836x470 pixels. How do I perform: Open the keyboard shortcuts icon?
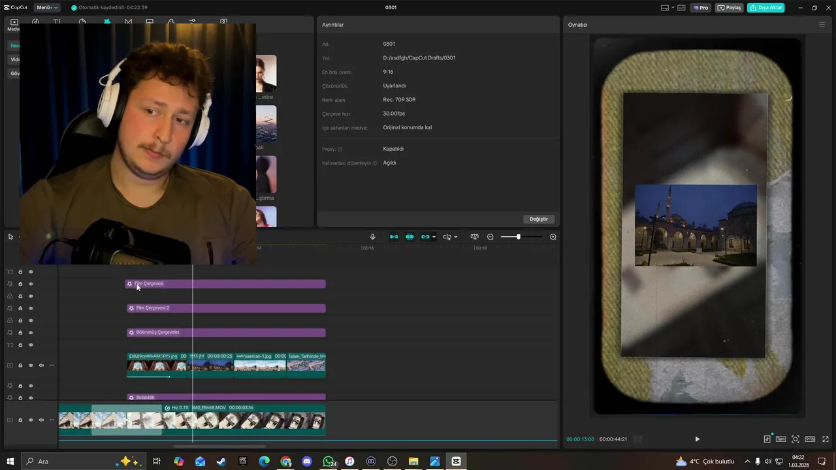click(682, 8)
